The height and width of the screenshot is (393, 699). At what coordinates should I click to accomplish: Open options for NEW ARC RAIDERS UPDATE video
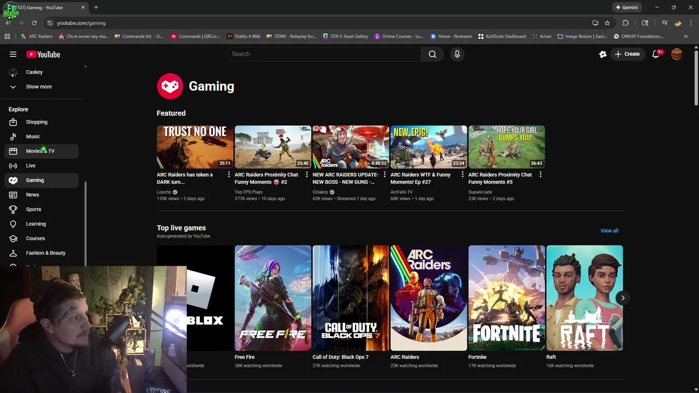click(x=384, y=175)
